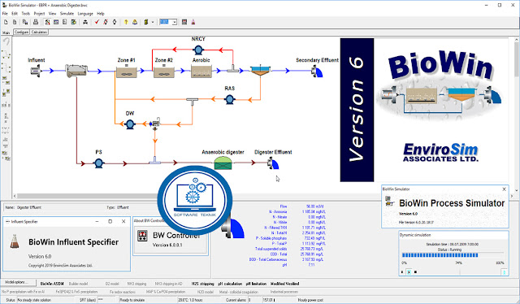Image resolution: width=520 pixels, height=304 pixels.
Task: Select the primary settler after Influent
Action: click(x=76, y=71)
